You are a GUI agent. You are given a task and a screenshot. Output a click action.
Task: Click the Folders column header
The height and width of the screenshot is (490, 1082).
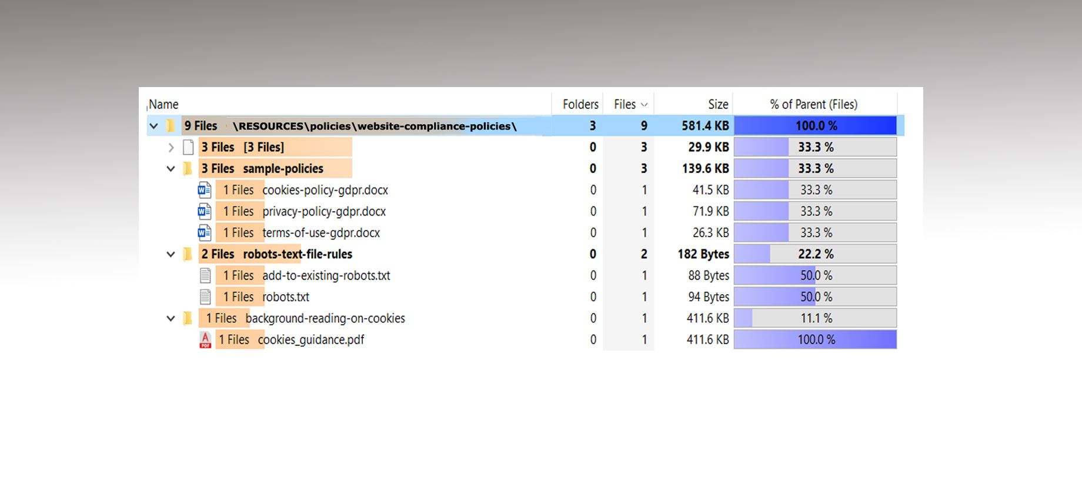coord(580,105)
